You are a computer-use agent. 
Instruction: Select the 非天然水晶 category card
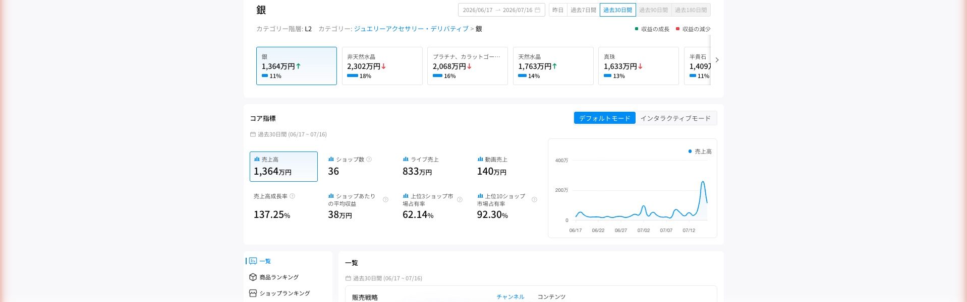[x=382, y=66]
